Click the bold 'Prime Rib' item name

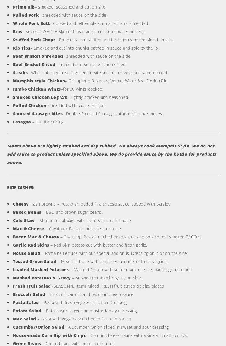[x=24, y=7]
